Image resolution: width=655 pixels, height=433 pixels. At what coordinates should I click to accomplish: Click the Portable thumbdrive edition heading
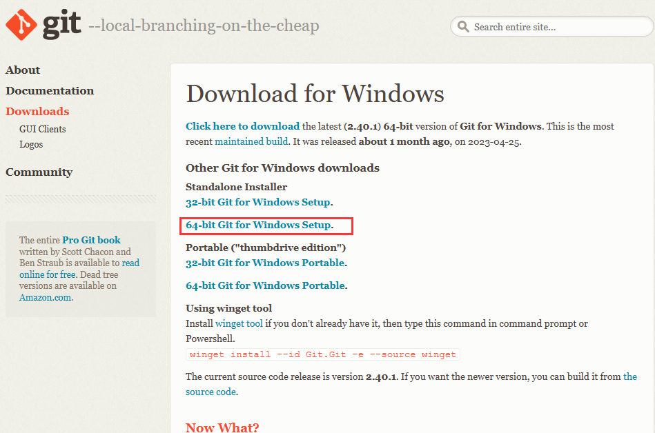266,248
